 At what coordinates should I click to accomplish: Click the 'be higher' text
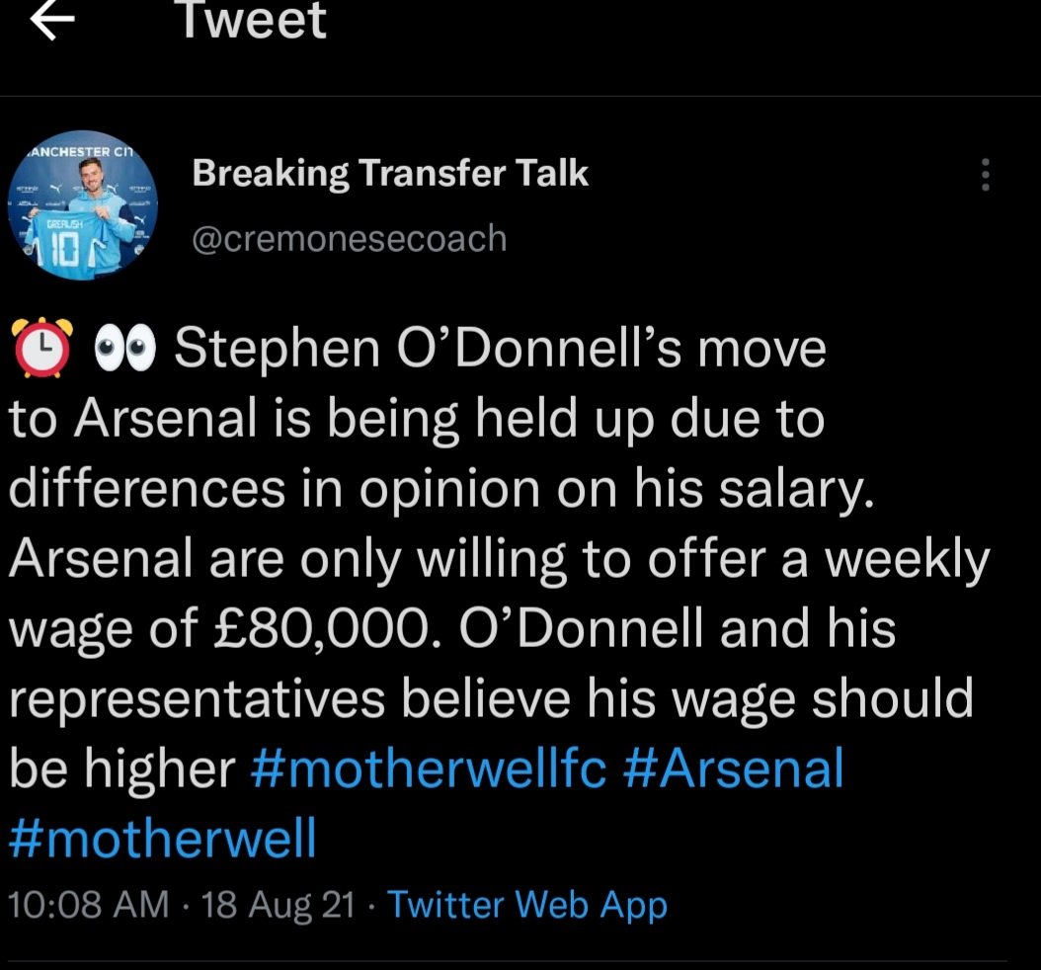pyautogui.click(x=120, y=769)
